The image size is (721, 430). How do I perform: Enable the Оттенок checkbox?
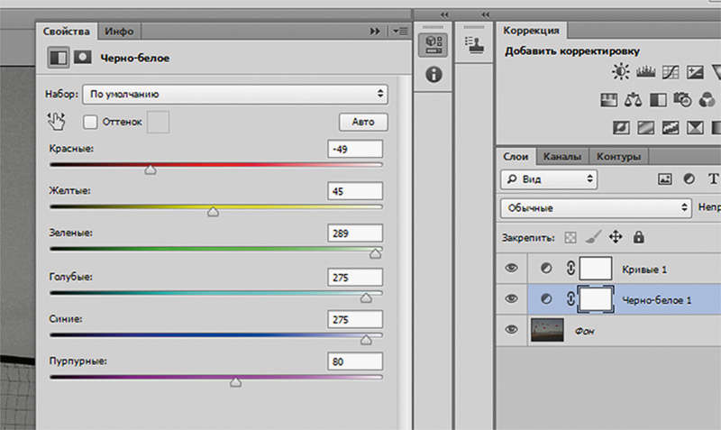(x=90, y=121)
